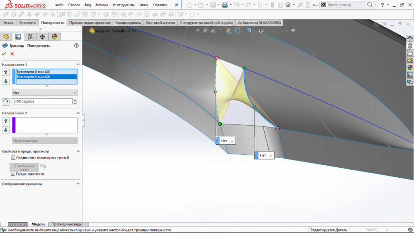
Task: Click the Print icon in the top toolbar
Action: (x=225, y=5)
